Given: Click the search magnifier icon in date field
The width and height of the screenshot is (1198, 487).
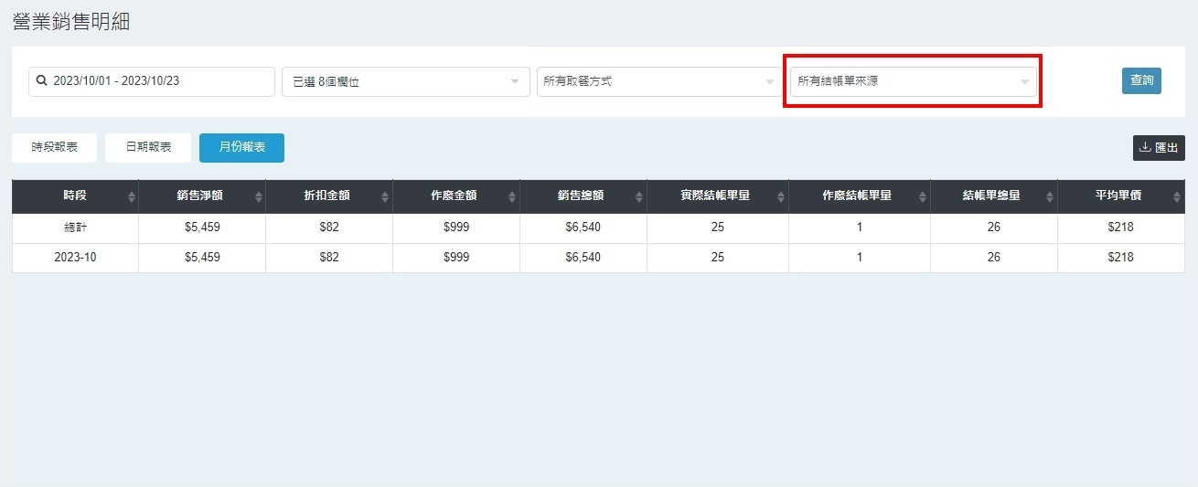Looking at the screenshot, I should click(41, 81).
